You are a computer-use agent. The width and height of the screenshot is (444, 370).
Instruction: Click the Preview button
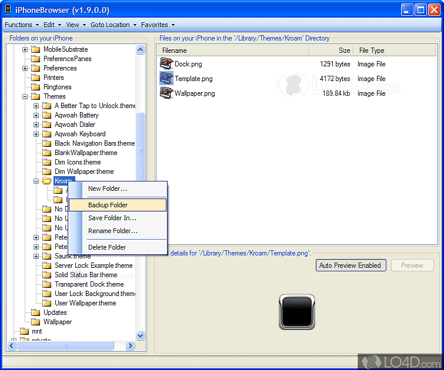tap(412, 265)
